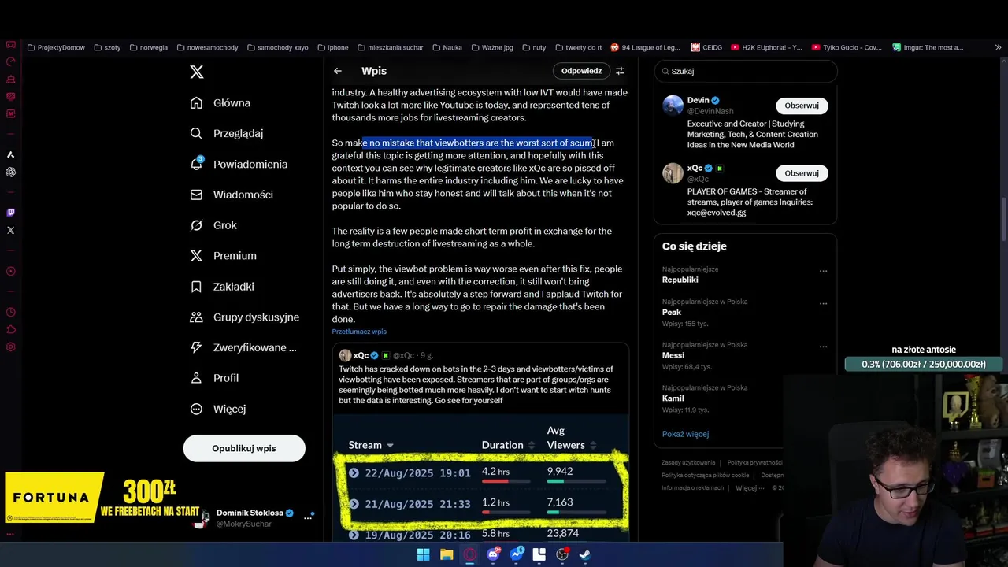Expand the 22/Aug/2025 19:01 stream row
Image resolution: width=1008 pixels, height=567 pixels.
coord(354,473)
